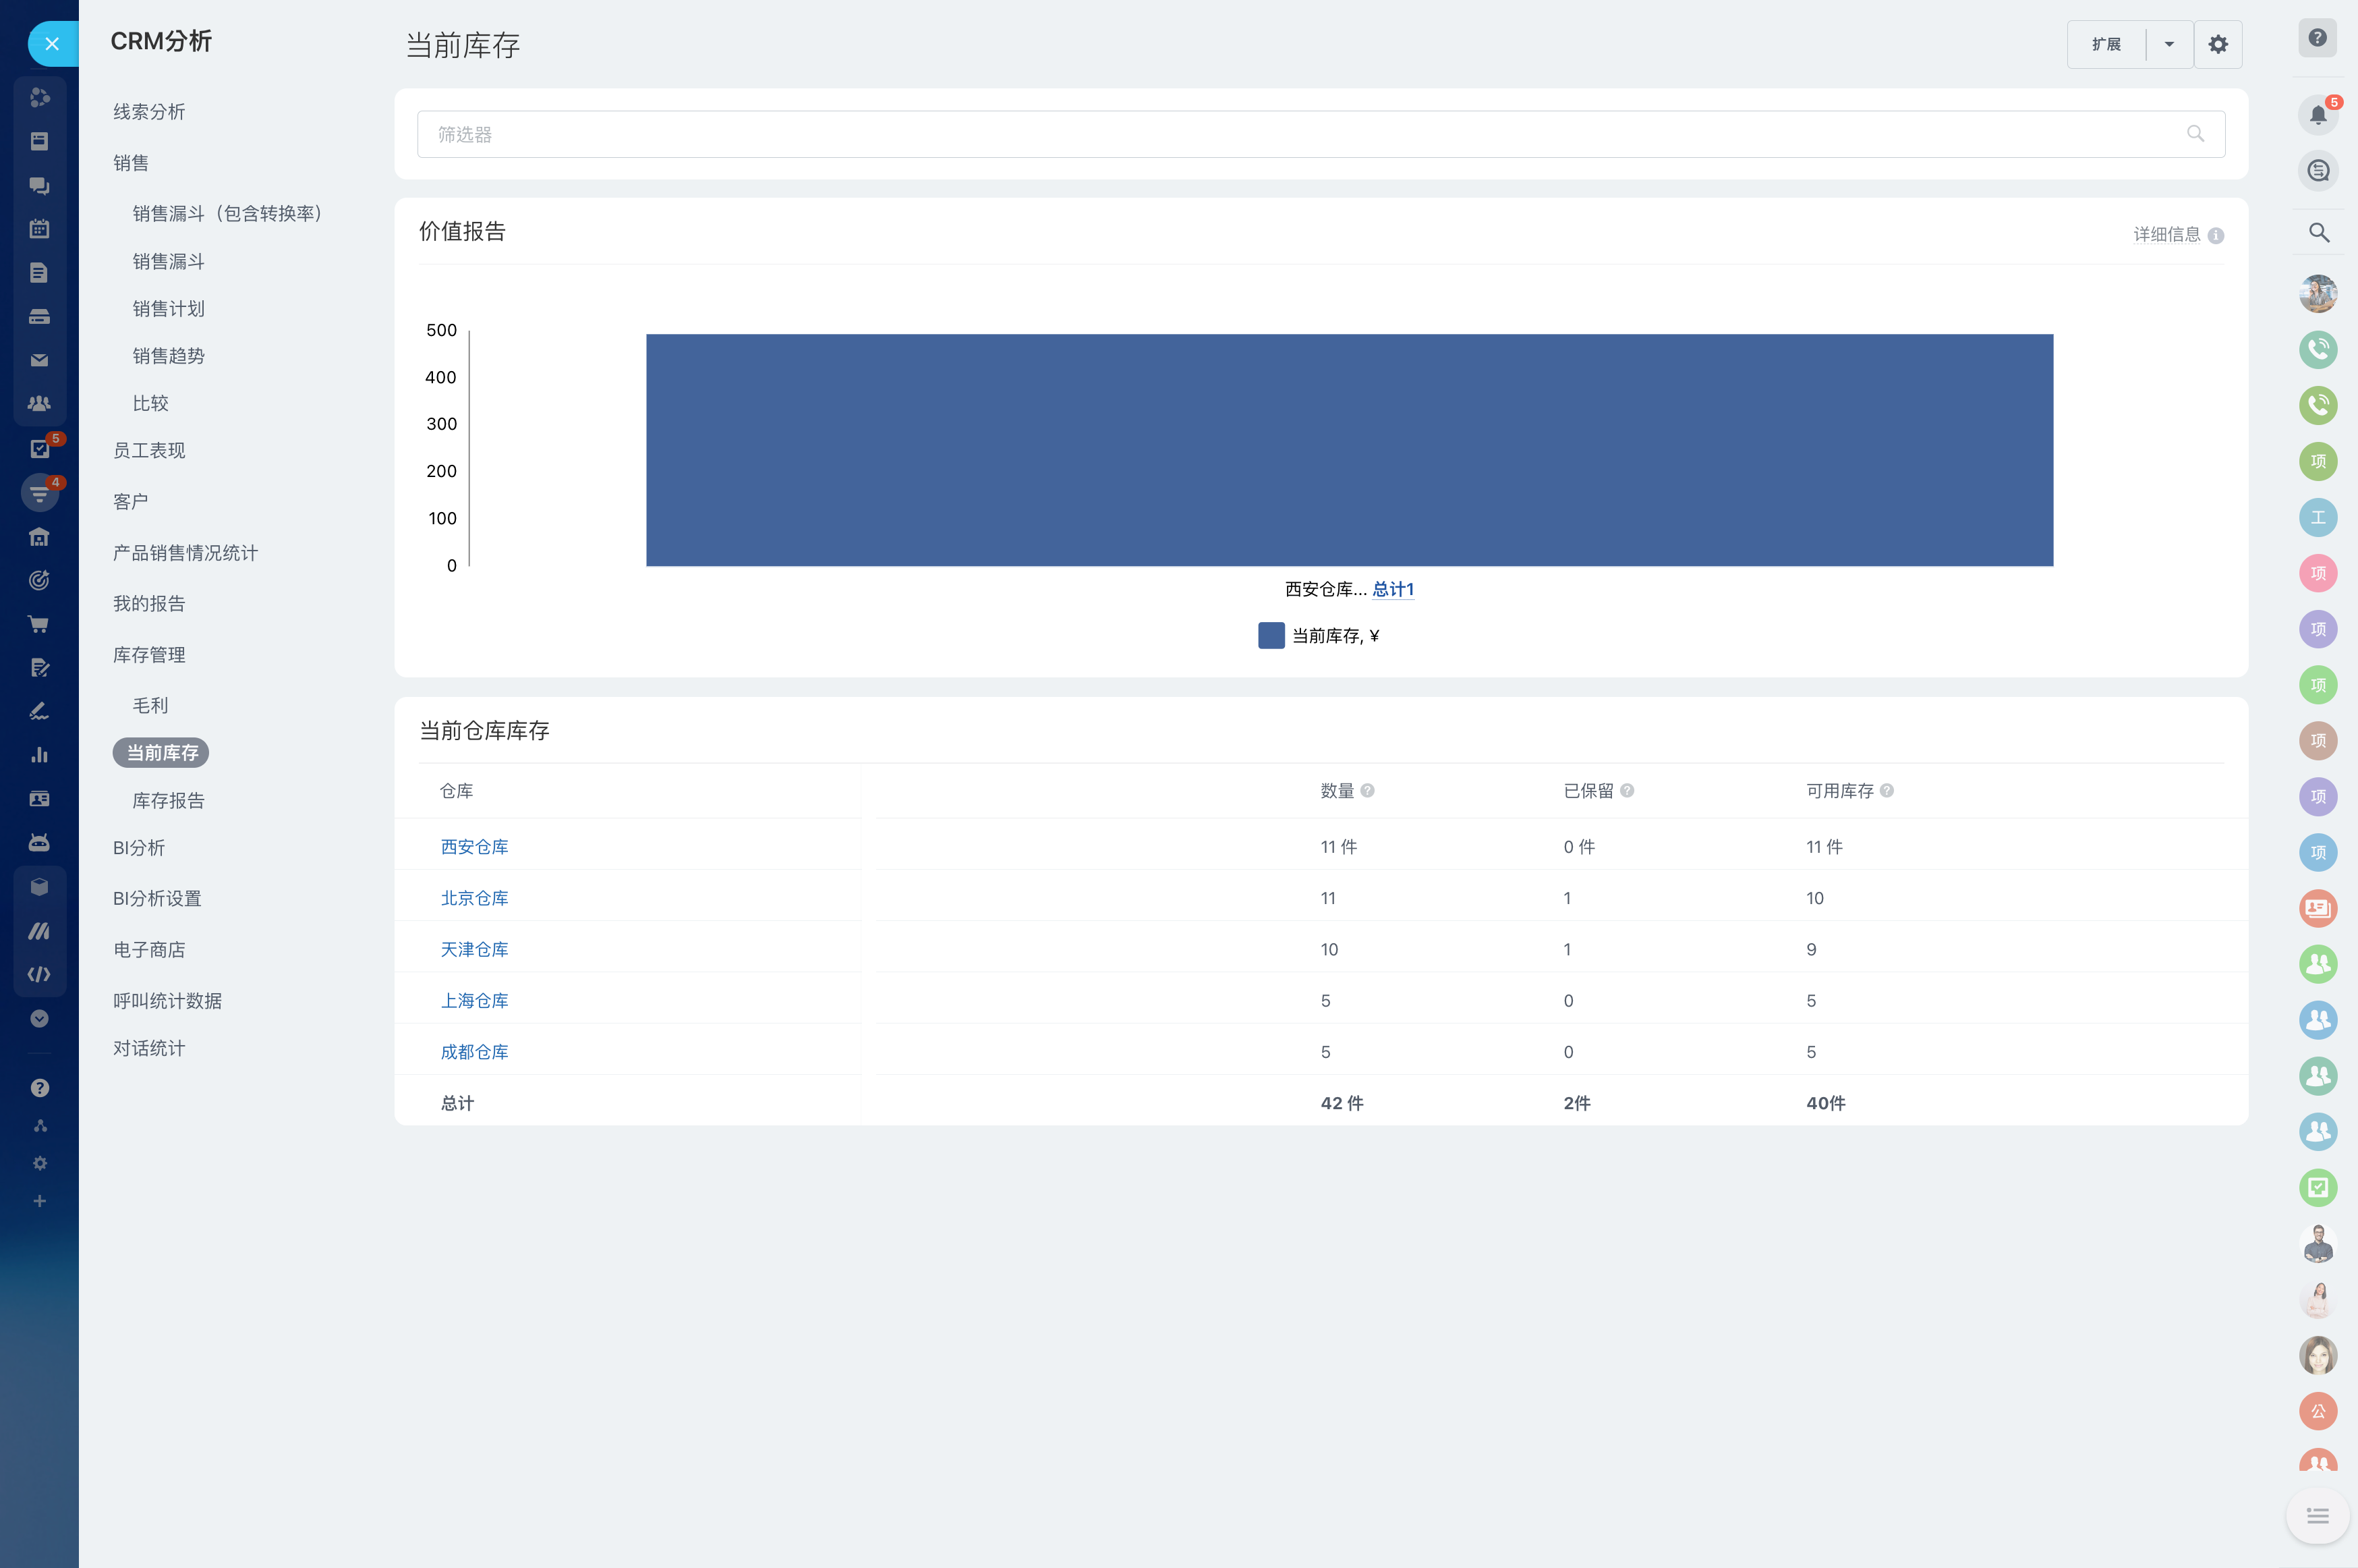This screenshot has width=2358, height=1568.
Task: Open the 西安仓库 warehouse link
Action: [x=473, y=846]
